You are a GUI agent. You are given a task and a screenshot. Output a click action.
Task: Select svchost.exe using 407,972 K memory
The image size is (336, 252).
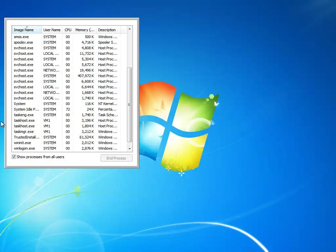click(66, 76)
